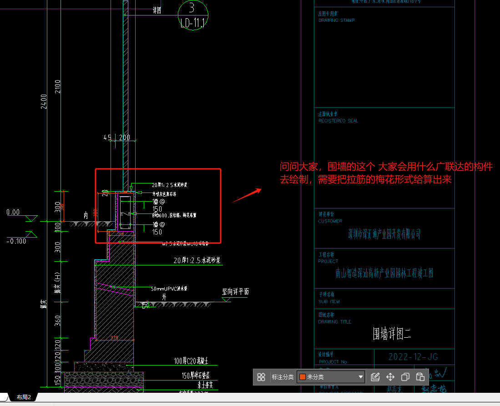
Task: Select the drawing title 围墙详图二
Action: click(x=392, y=334)
